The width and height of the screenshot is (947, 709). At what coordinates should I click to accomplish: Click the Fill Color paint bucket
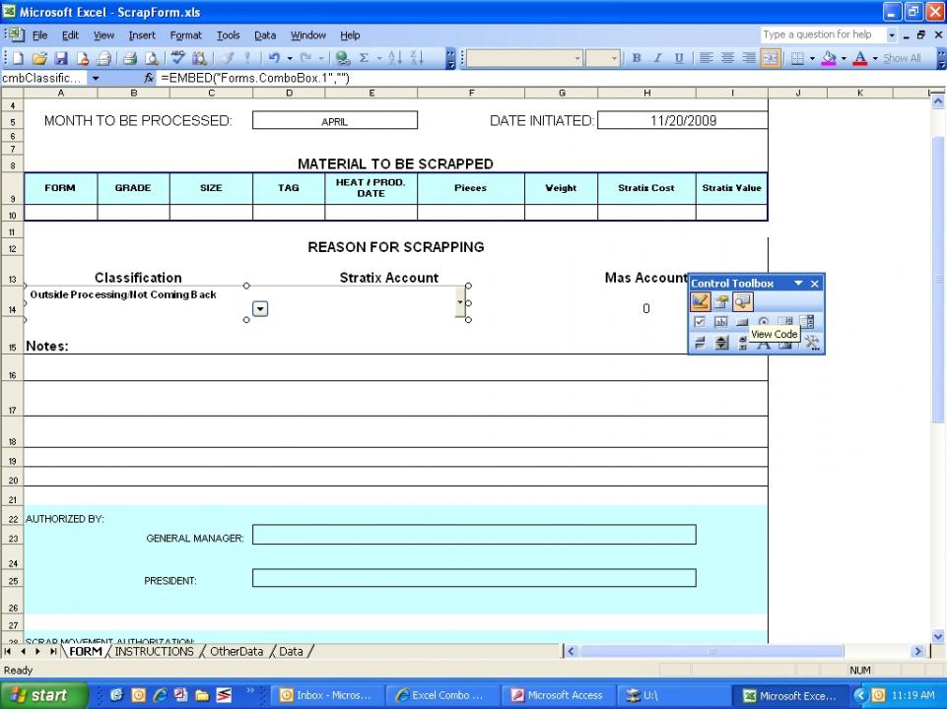[x=829, y=58]
